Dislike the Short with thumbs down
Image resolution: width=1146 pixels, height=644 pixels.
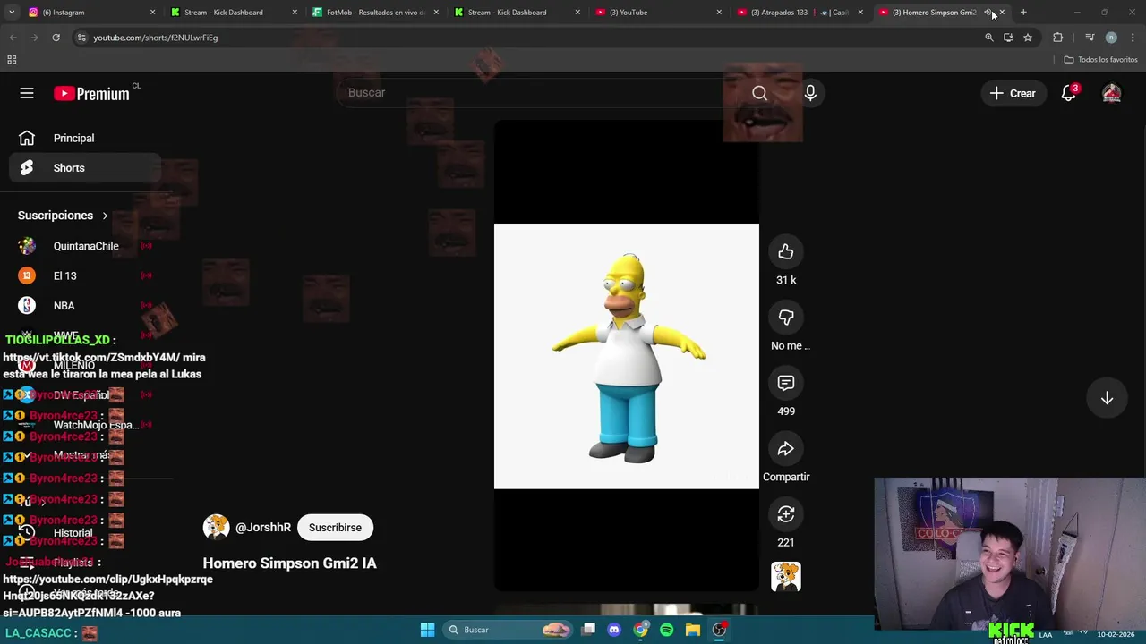click(785, 318)
